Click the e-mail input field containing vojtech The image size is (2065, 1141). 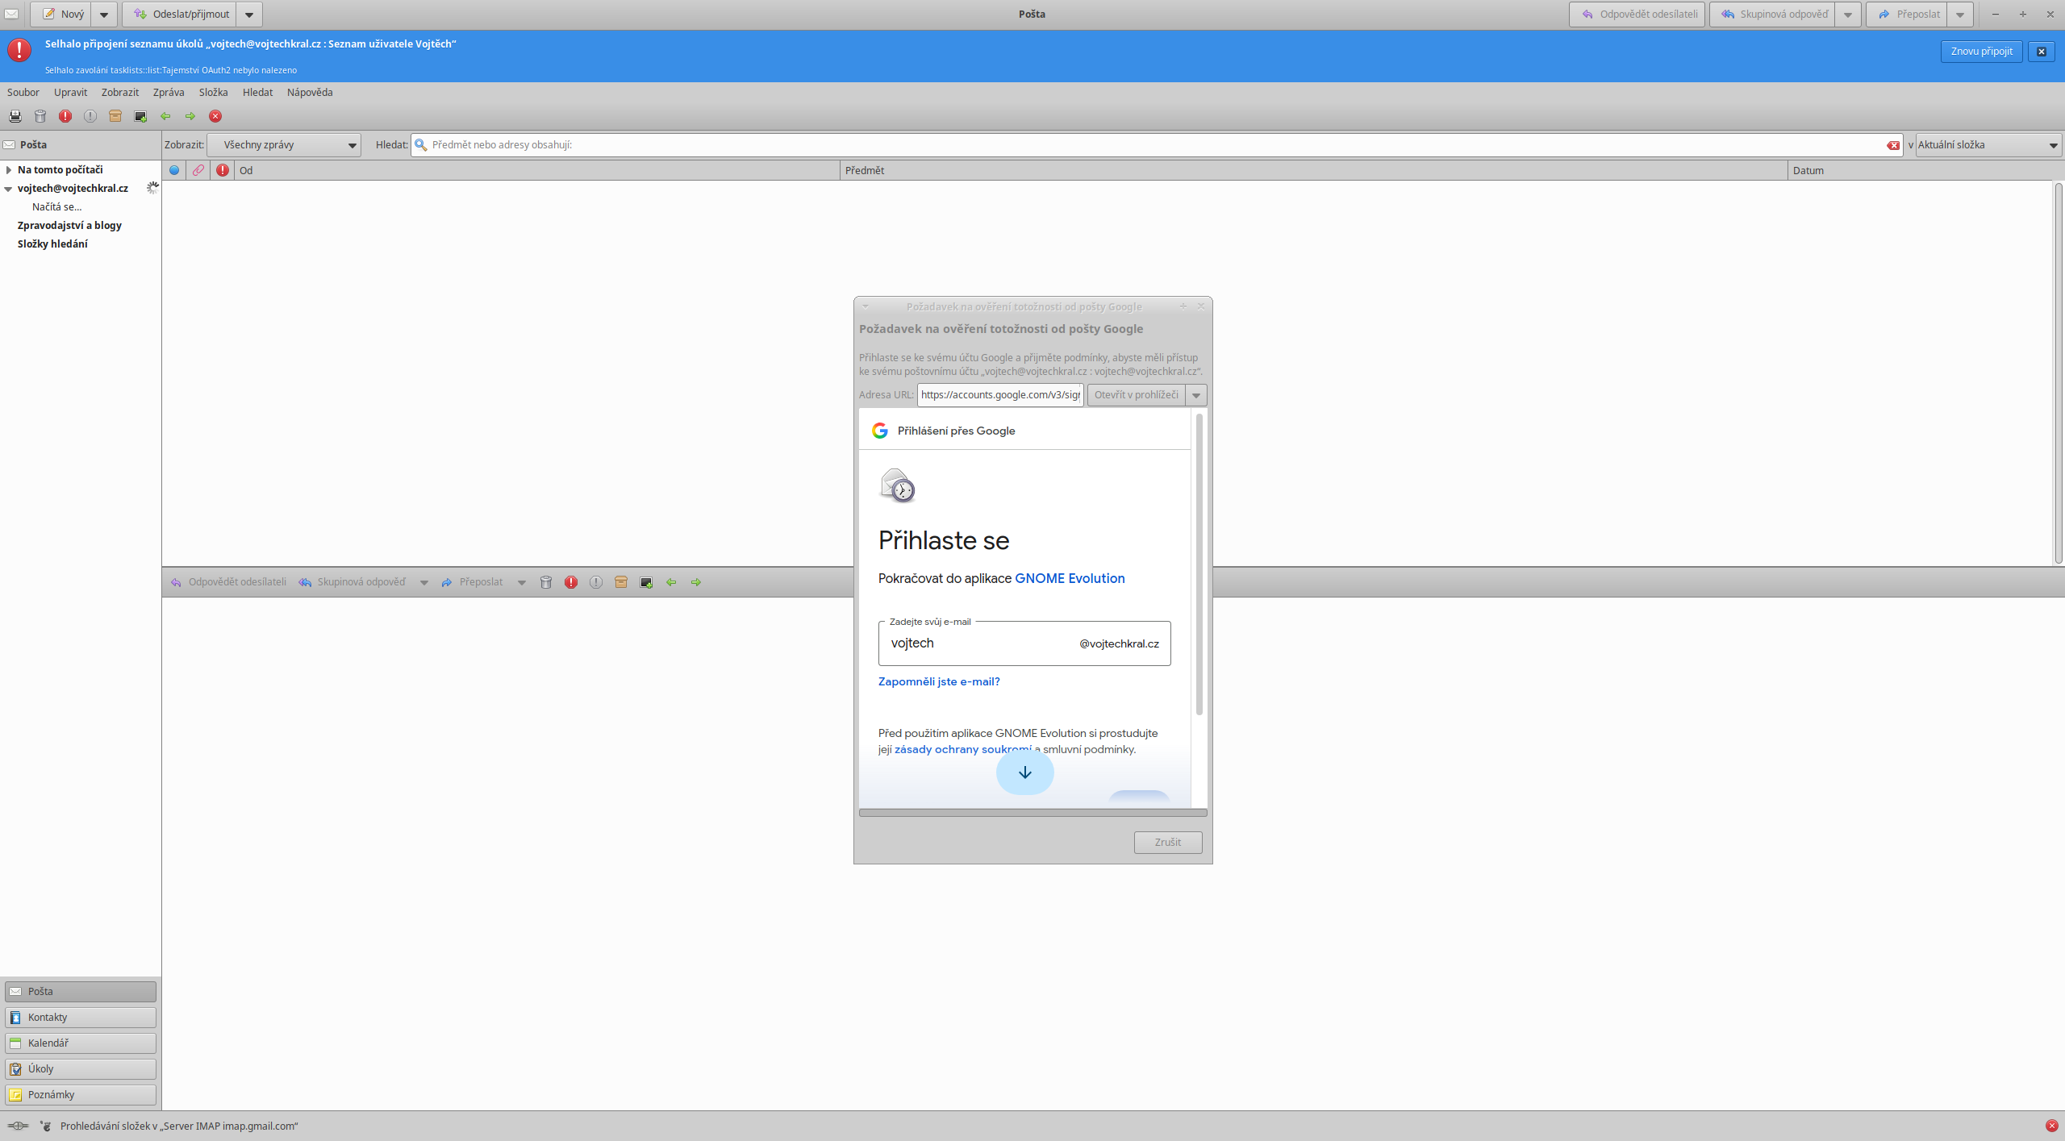pyautogui.click(x=1024, y=643)
